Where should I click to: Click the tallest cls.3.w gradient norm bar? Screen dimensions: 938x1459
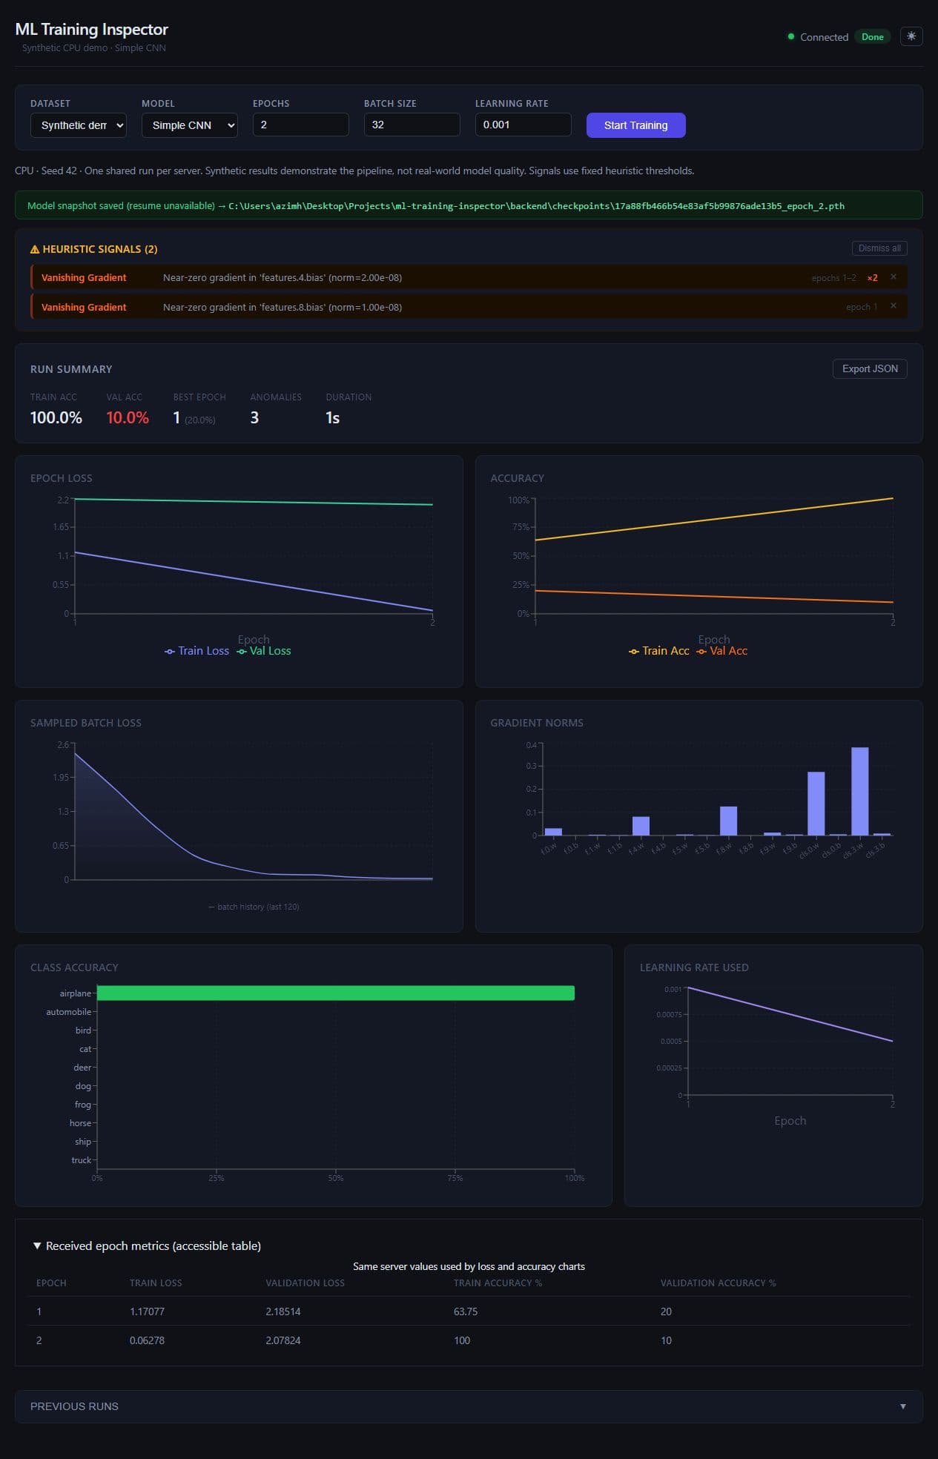point(859,791)
